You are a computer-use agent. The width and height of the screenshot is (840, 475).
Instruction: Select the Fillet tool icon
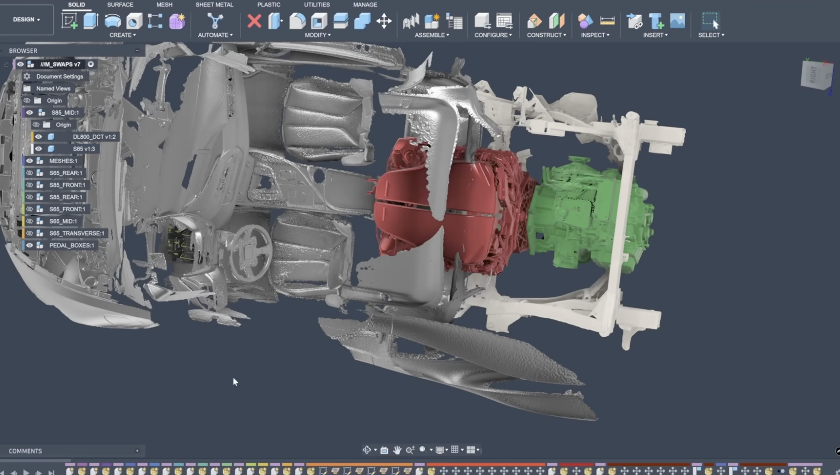(297, 21)
